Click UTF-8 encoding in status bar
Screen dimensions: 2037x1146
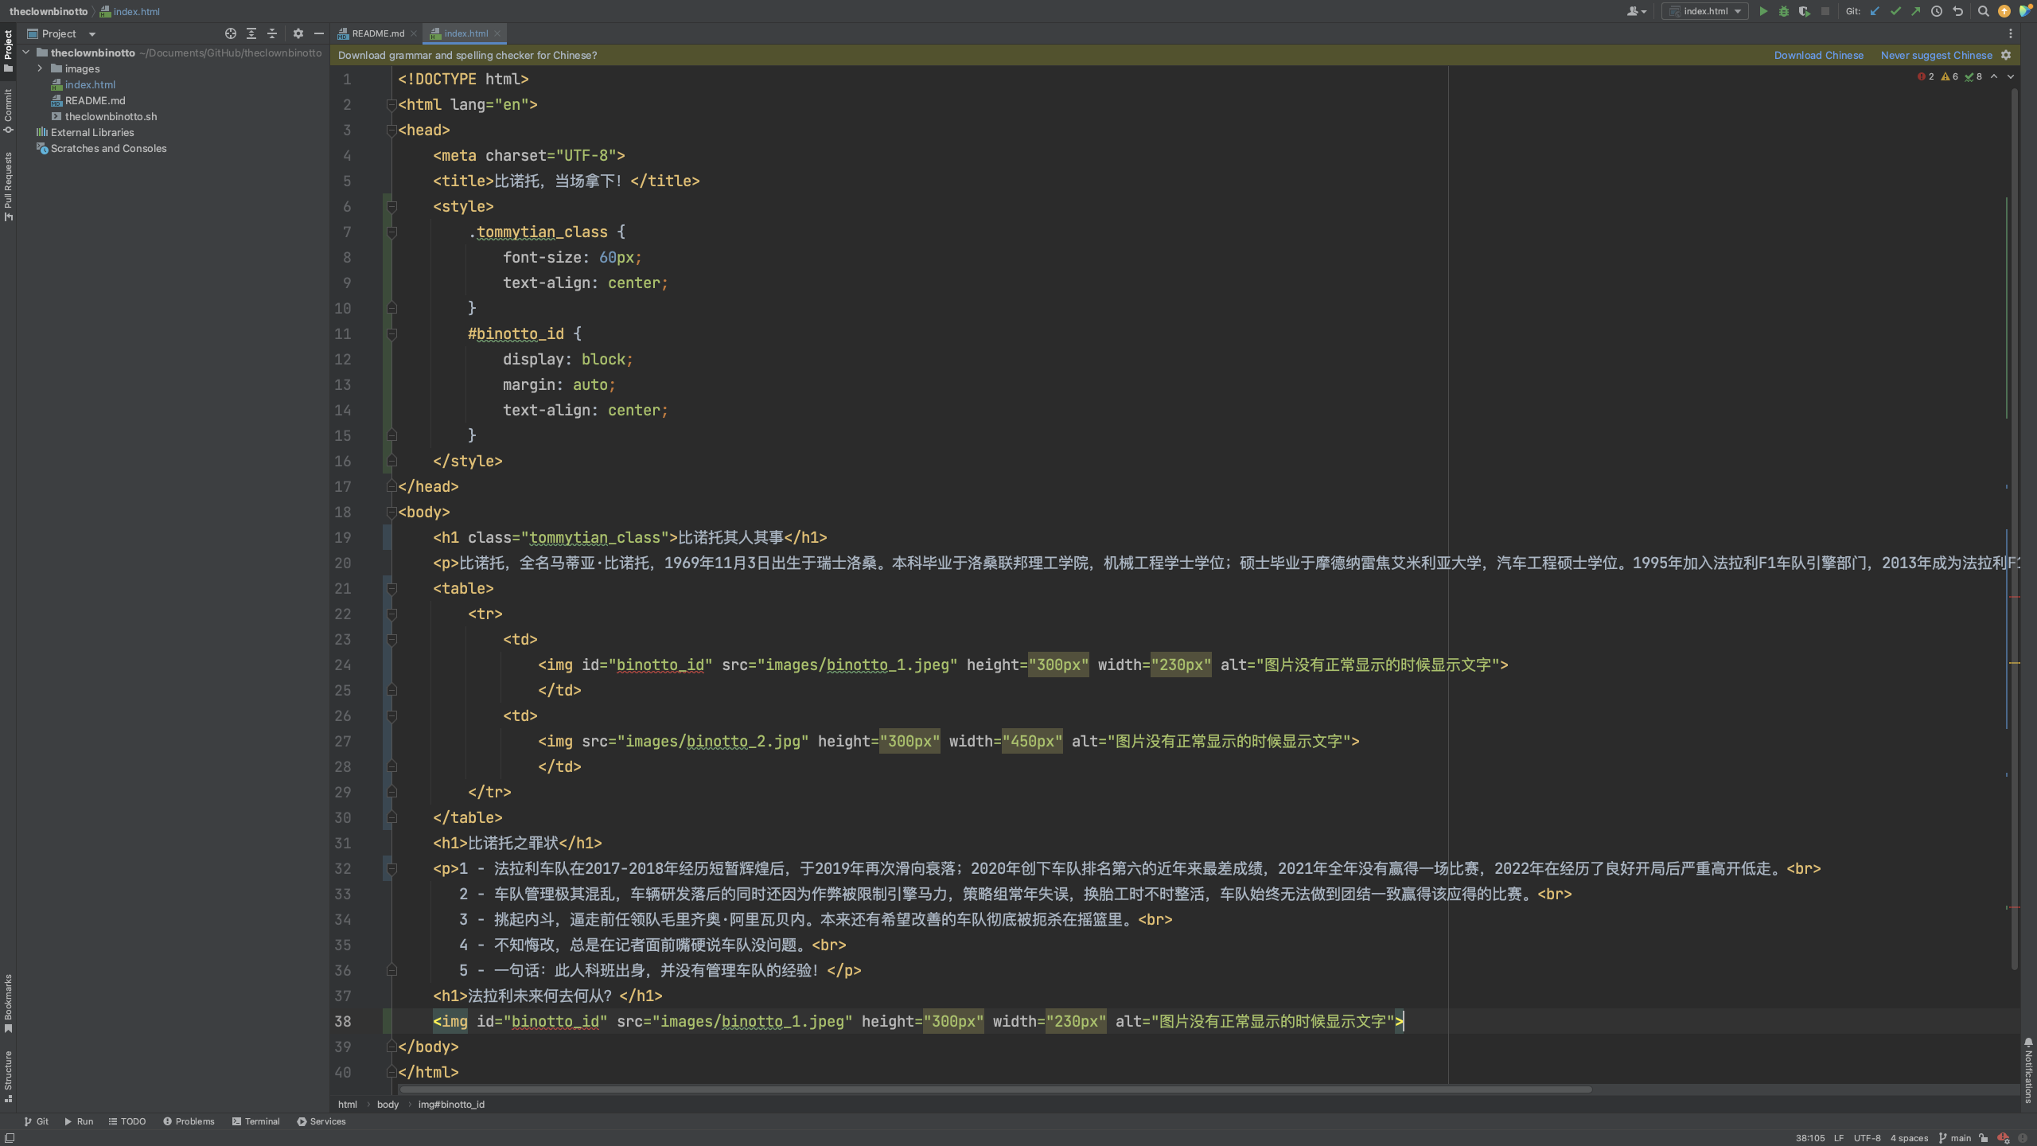(x=1867, y=1138)
